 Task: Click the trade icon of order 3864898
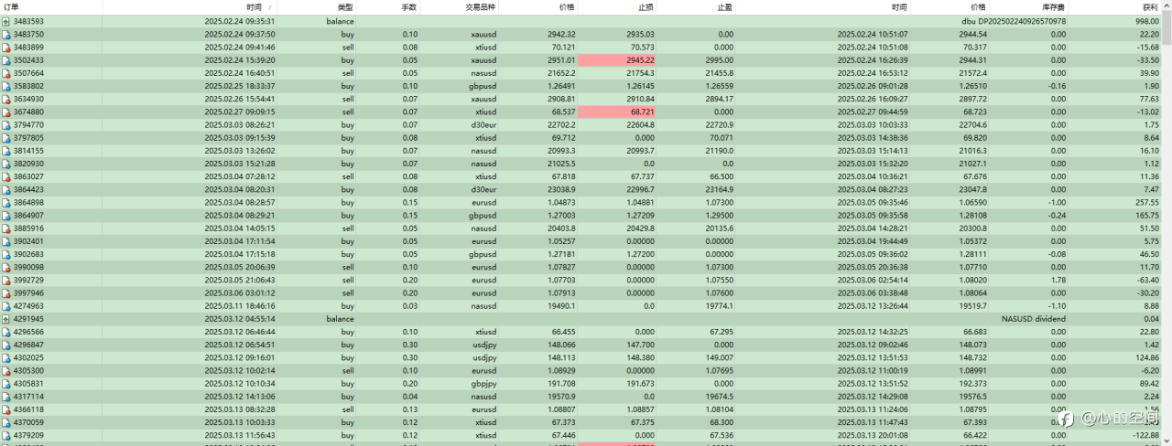point(5,202)
